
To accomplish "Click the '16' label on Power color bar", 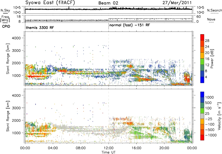I will pyautogui.click(x=207, y=59).
